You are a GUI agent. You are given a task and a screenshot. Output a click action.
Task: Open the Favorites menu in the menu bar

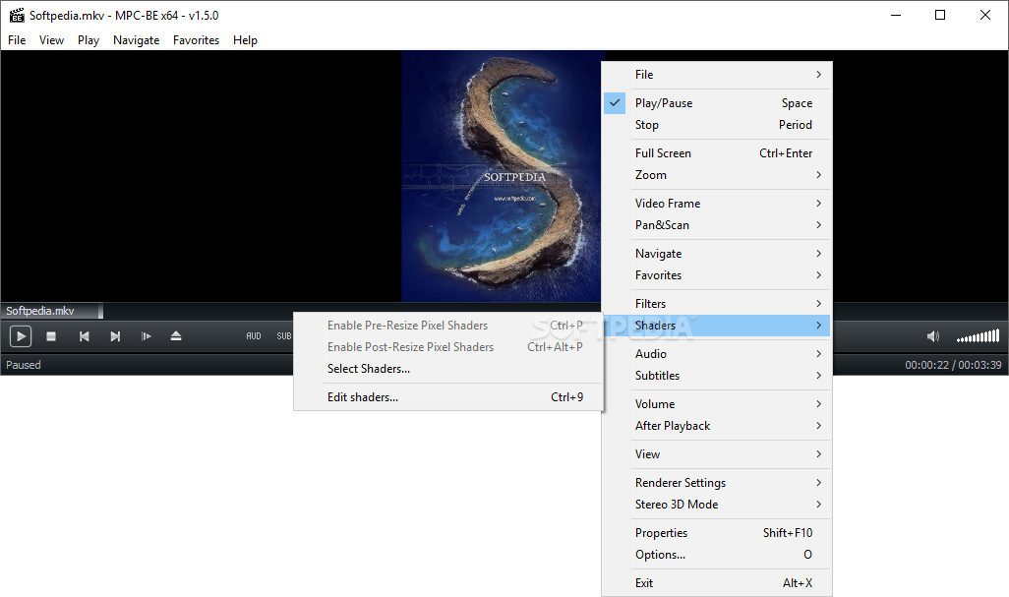point(196,40)
